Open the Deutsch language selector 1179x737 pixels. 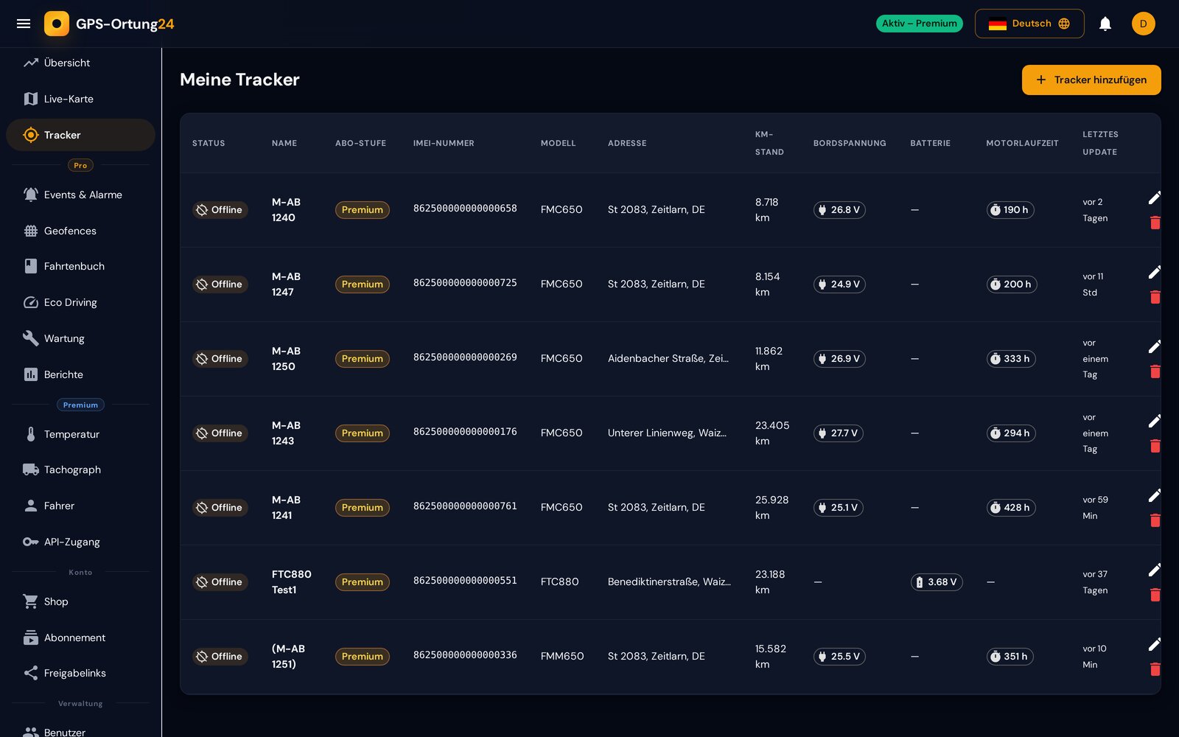point(1029,24)
